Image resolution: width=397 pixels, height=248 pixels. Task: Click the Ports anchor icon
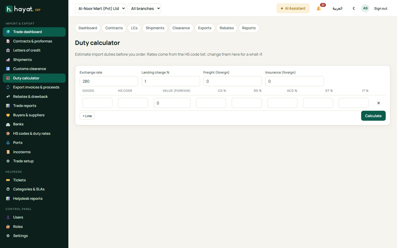point(8,143)
